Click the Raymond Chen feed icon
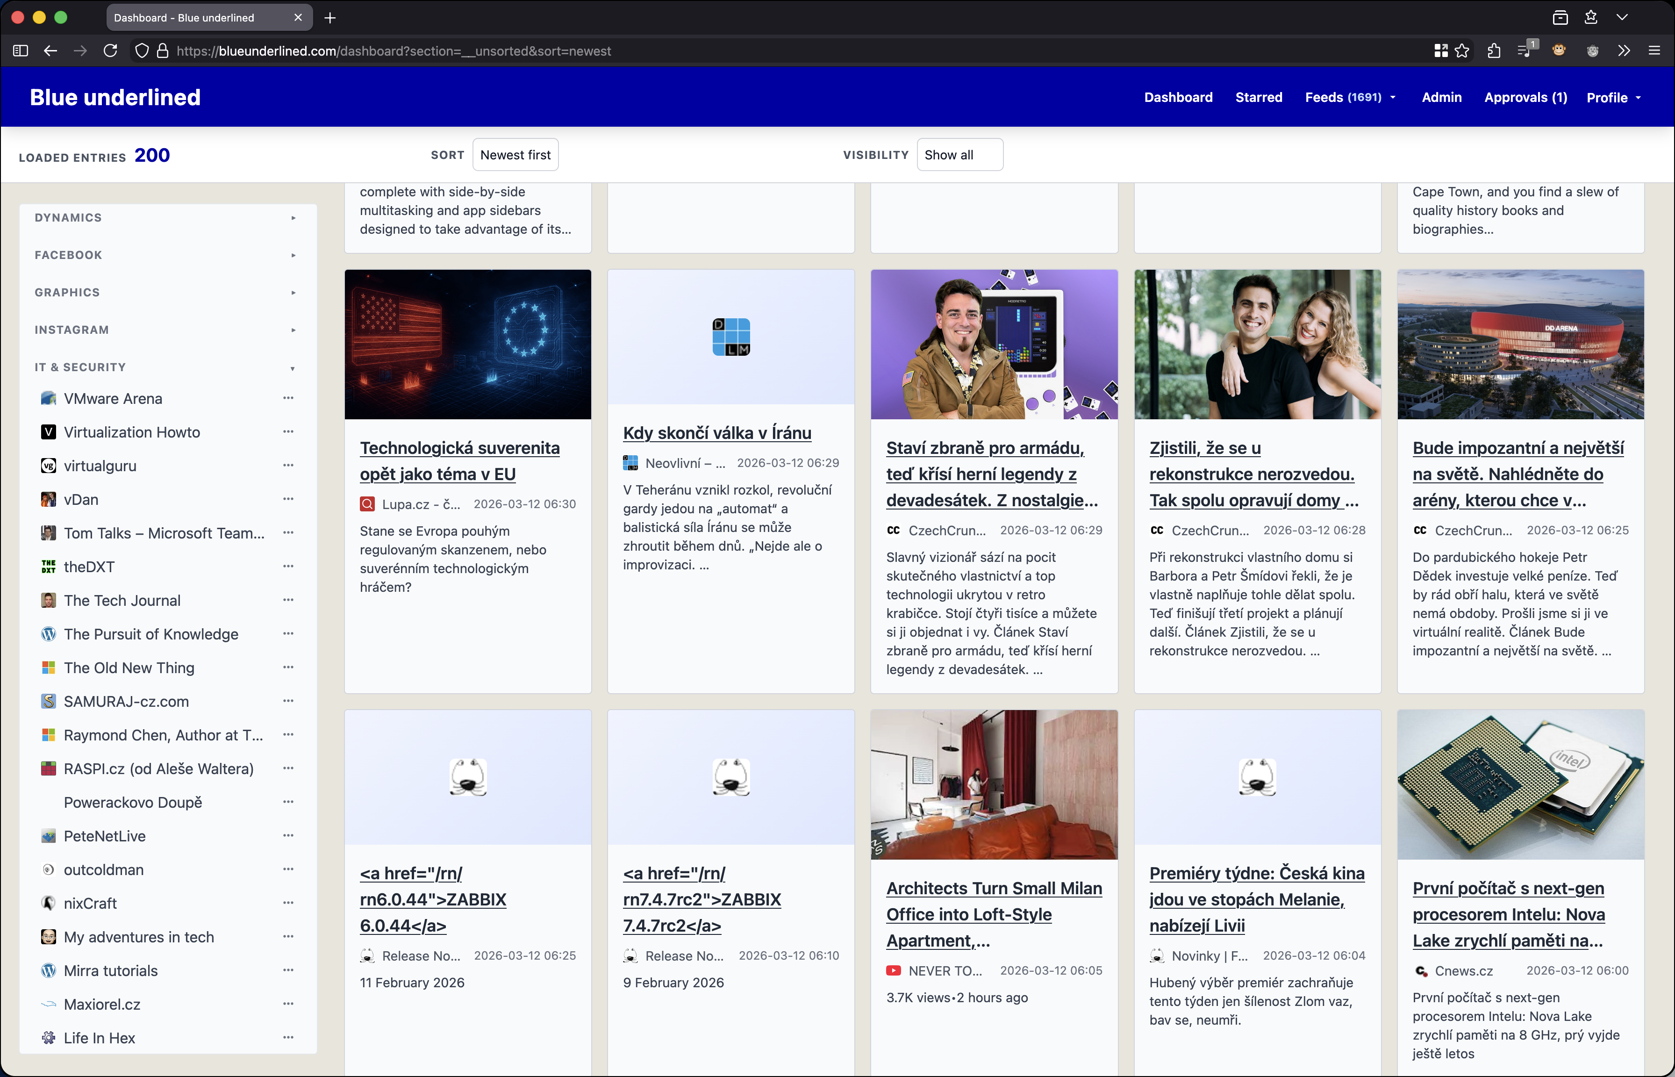Image resolution: width=1675 pixels, height=1077 pixels. [48, 735]
